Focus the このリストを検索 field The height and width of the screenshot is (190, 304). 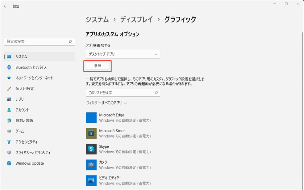click(x=123, y=93)
